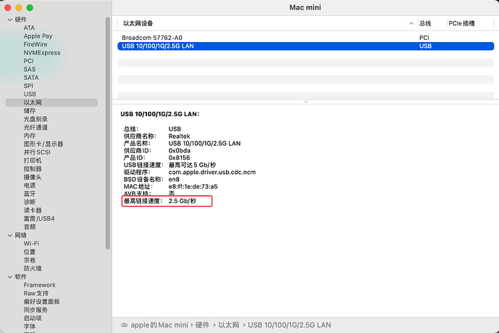Select Wi-Fi under the 网络 section
Viewport: 499px width, 333px height.
[x=31, y=244]
